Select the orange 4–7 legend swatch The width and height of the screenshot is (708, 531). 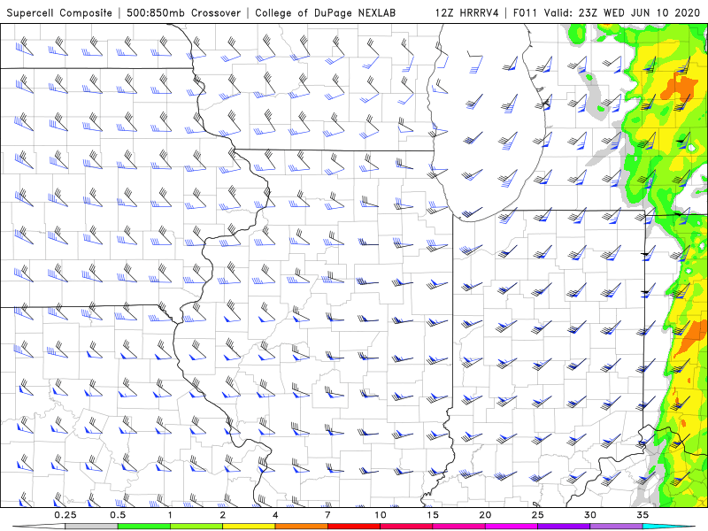click(x=302, y=527)
